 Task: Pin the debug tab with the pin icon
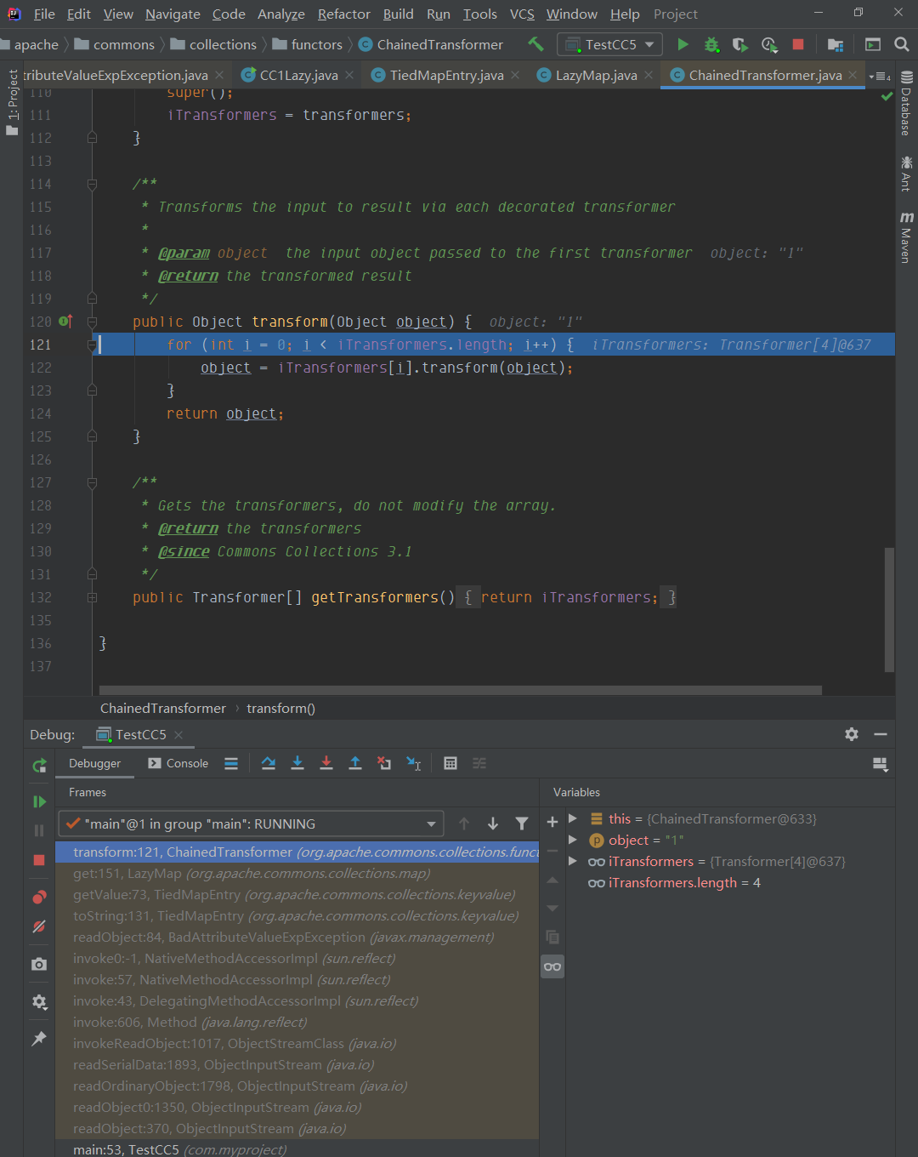tap(39, 1039)
